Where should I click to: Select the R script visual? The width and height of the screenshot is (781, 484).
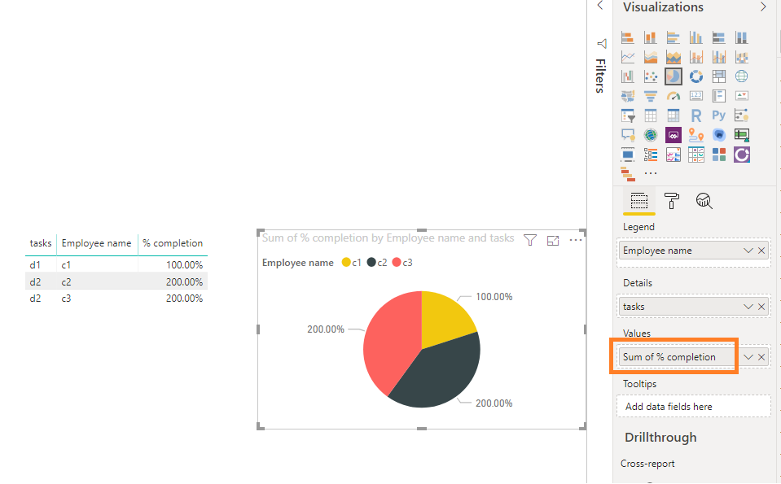tap(695, 116)
